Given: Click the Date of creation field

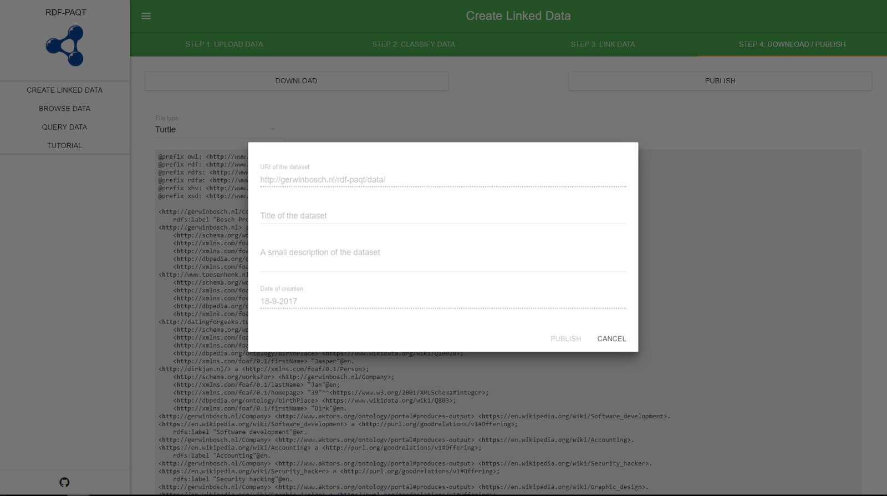Looking at the screenshot, I should point(443,301).
